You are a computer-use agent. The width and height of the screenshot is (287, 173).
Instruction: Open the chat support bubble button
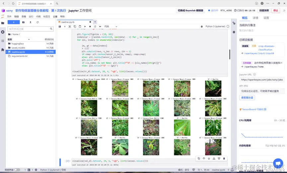pos(278,163)
